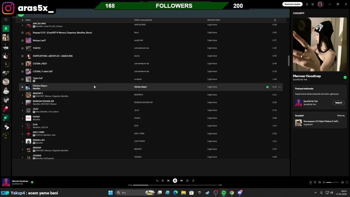Open the green bookmark episodes item in sidebar

6,28
